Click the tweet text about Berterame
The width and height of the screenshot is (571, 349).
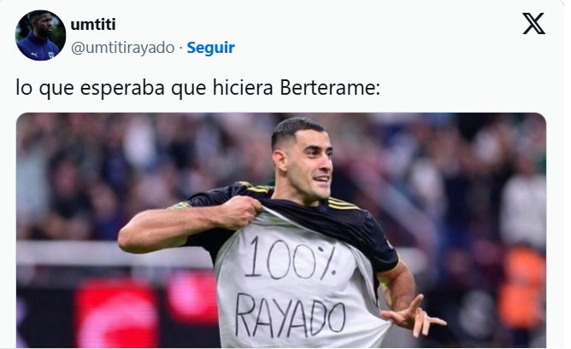pos(197,88)
